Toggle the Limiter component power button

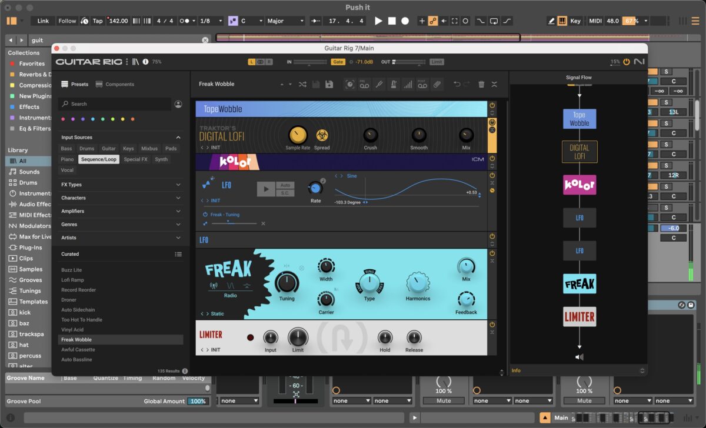(492, 325)
